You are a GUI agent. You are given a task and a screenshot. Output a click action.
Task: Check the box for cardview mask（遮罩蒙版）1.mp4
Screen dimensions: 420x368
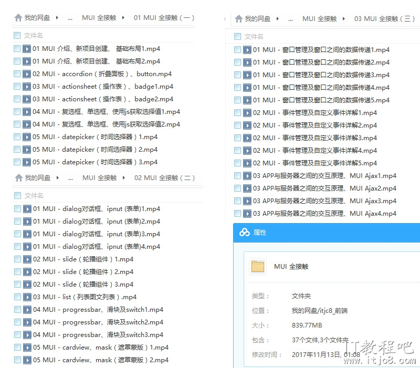(18, 347)
